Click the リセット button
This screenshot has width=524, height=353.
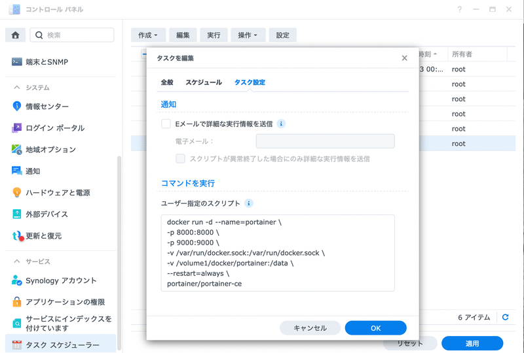410,343
